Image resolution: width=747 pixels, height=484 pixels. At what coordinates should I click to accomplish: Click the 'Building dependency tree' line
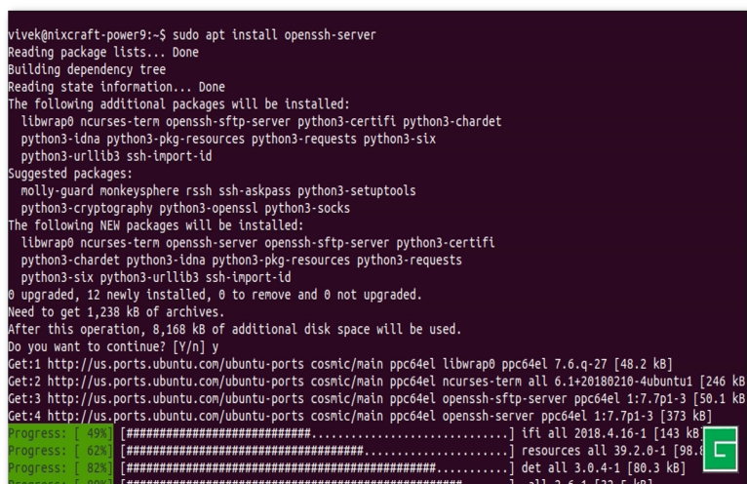[x=87, y=69]
